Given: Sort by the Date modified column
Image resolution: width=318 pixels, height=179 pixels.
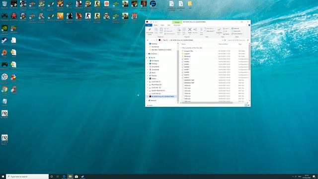Looking at the screenshot, I should pyautogui.click(x=223, y=44).
